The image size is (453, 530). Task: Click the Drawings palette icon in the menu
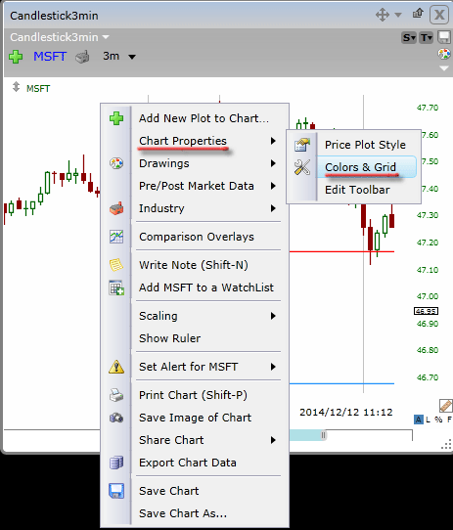tap(116, 163)
